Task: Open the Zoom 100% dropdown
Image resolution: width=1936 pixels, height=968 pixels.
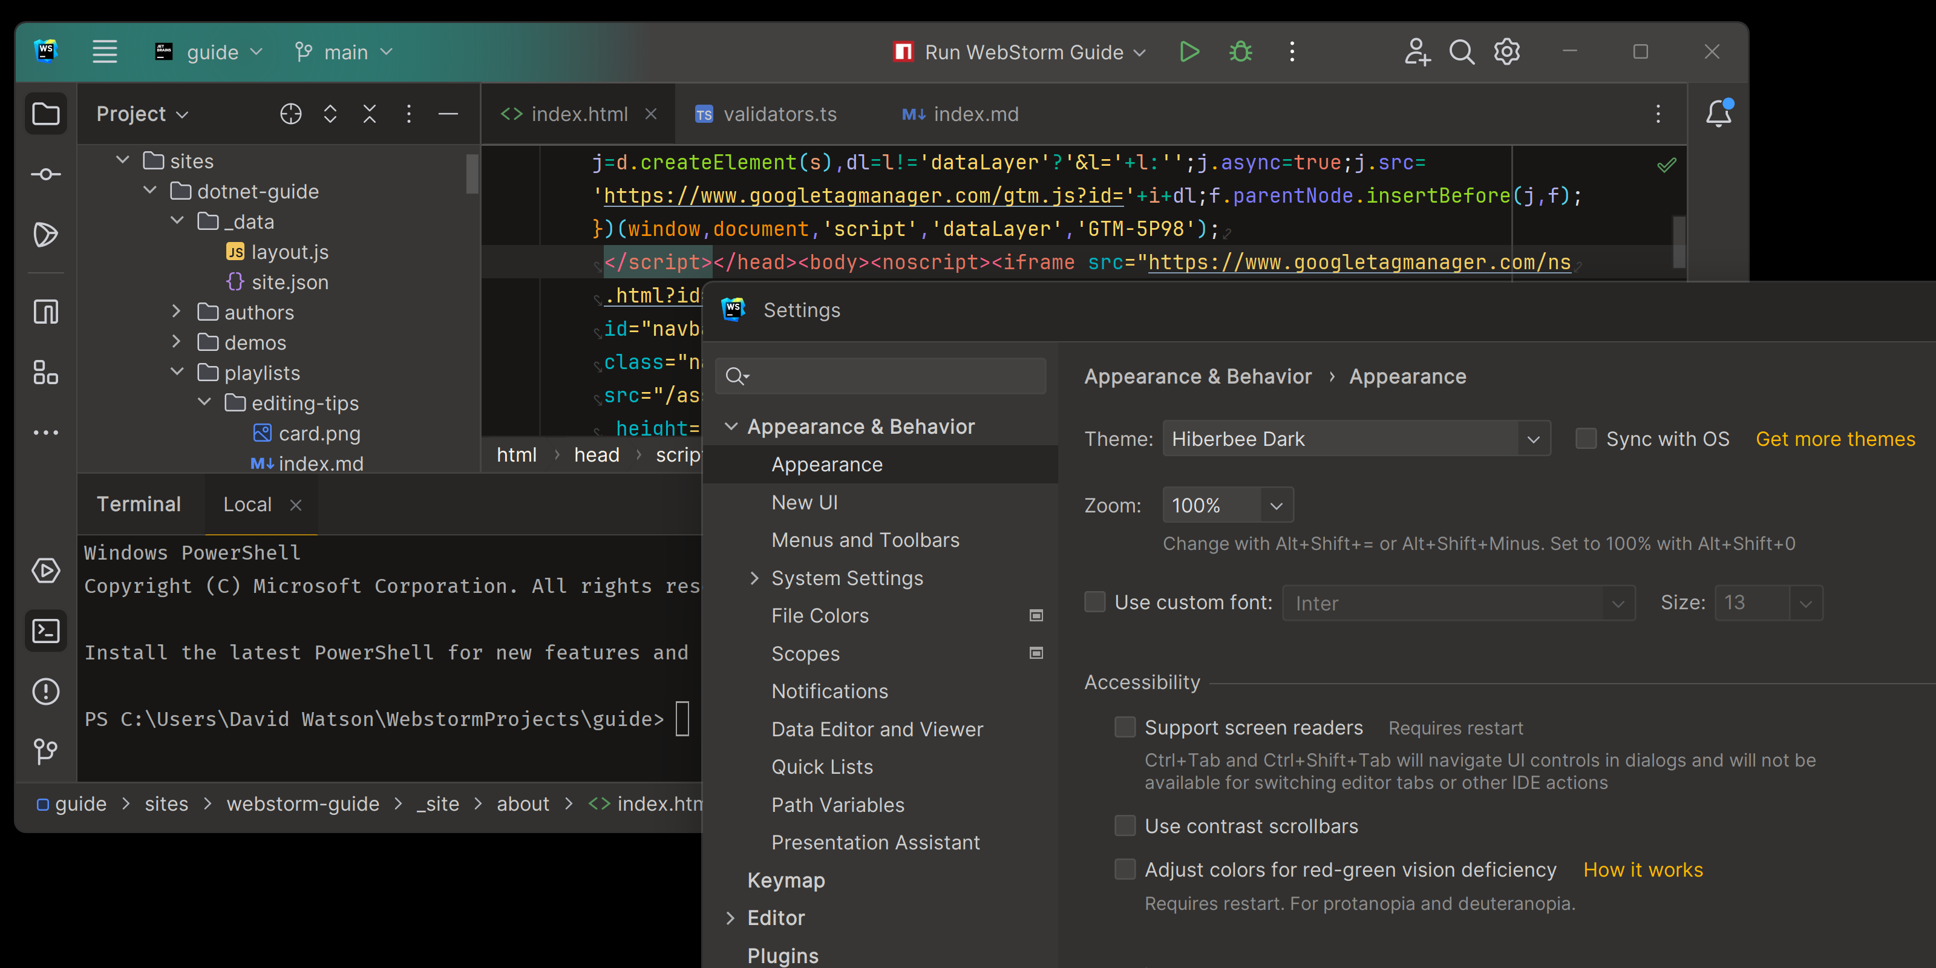Action: coord(1228,505)
